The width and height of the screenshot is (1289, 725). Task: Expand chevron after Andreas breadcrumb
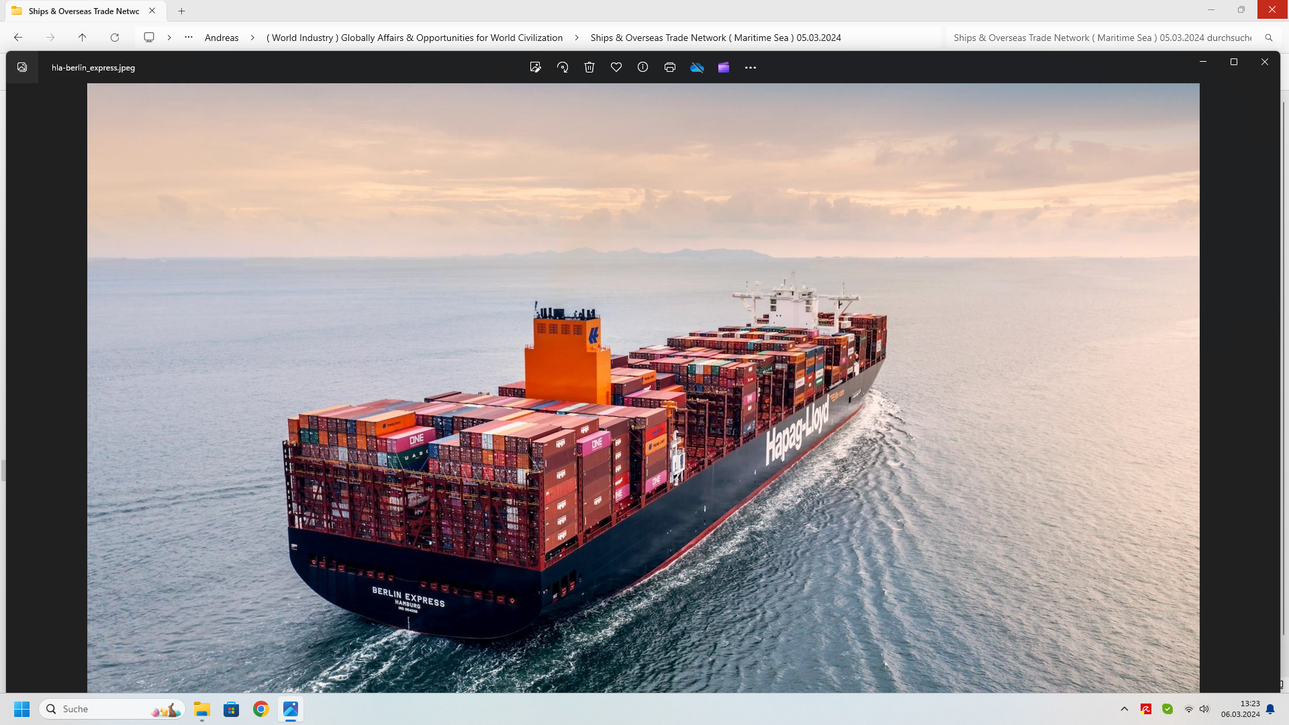(x=252, y=38)
